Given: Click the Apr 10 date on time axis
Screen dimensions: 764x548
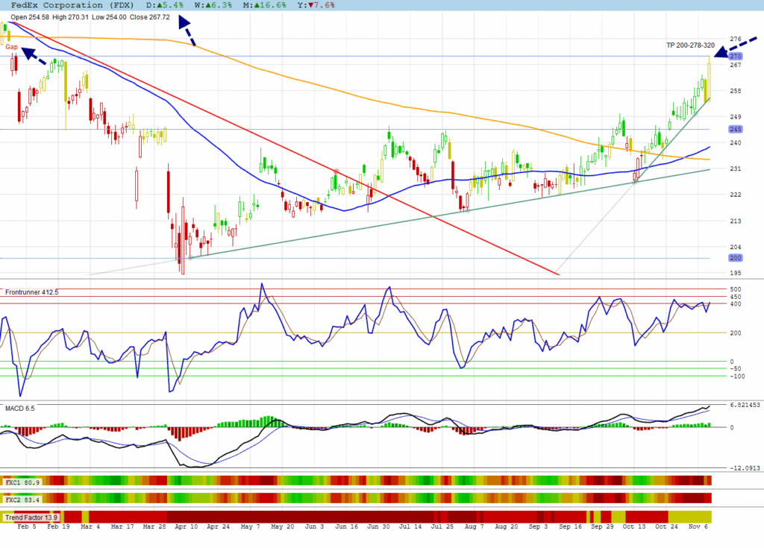Looking at the screenshot, I should [181, 526].
